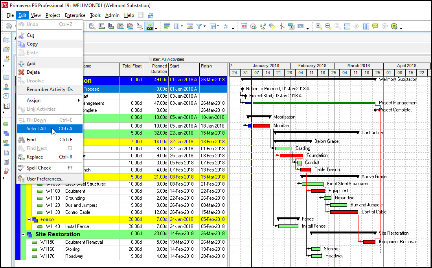Viewport: 432px width, 268px height.
Task: Open the Bars formatting icon
Action: pyautogui.click(x=167, y=26)
